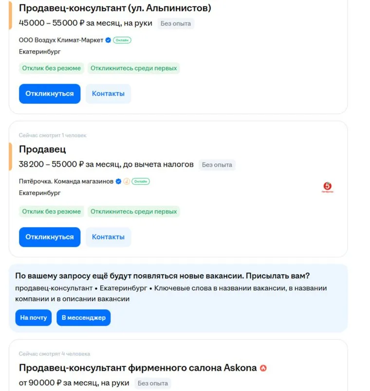Image resolution: width=370 pixels, height=391 pixels.
Task: Click Без опыта tag on Пятёрочка vacancy
Action: pos(217,165)
